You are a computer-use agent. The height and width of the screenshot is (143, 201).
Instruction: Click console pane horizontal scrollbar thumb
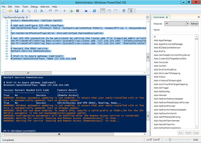click(x=59, y=134)
